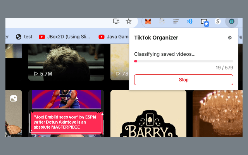Bookmark this page with the star icon
248x155 pixels.
tap(129, 21)
